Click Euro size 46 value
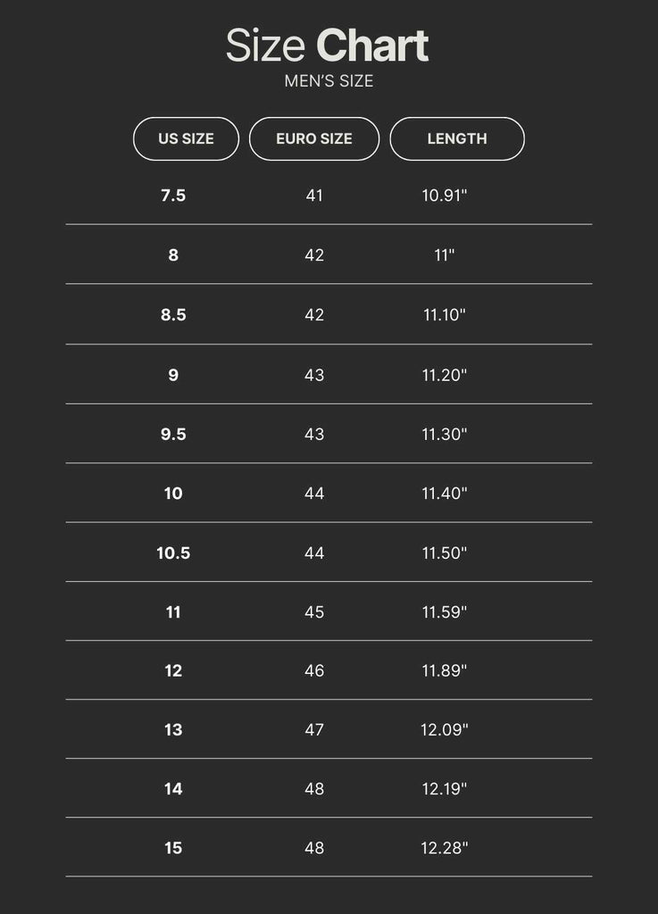This screenshot has width=658, height=914. pos(314,670)
